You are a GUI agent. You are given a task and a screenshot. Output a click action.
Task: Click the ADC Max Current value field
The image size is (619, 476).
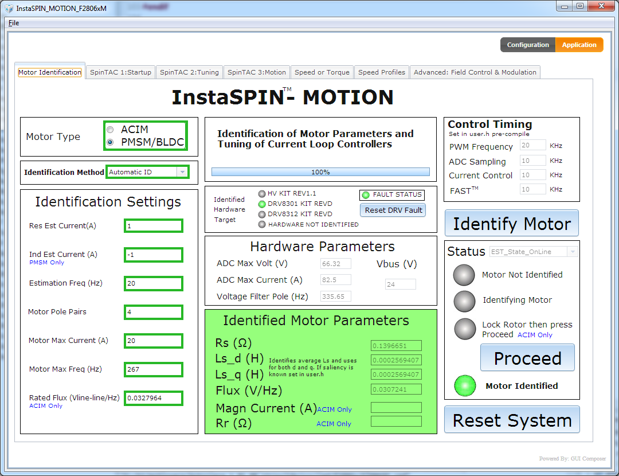335,280
